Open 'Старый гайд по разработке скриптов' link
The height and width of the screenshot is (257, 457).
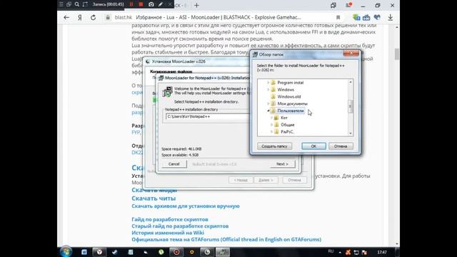tap(180, 226)
